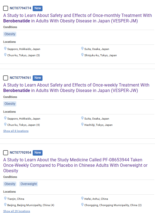The height and width of the screenshot is (217, 155).
Task: Click the pin beside Beijing, Beijing Municipality
Action: [x=5, y=205]
